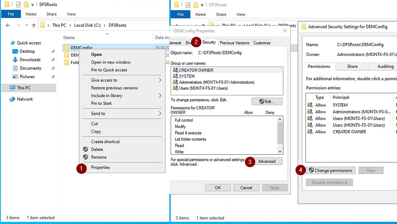Click the Network icon in navigation pane
This screenshot has width=397, height=224.
point(12,99)
